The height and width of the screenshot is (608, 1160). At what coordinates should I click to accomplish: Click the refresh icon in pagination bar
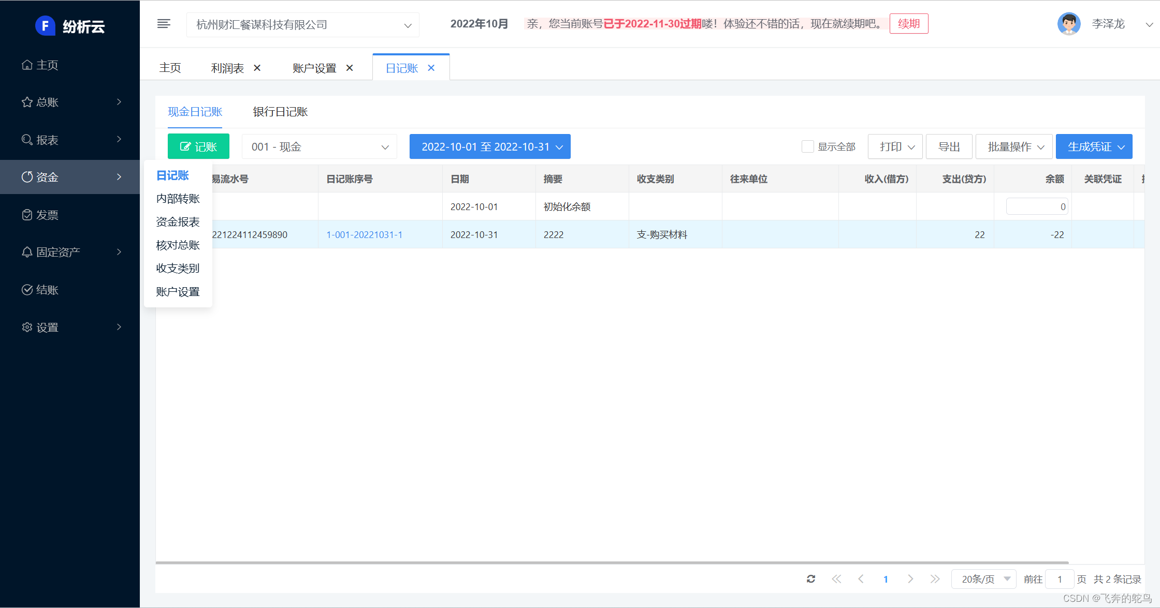coord(811,579)
